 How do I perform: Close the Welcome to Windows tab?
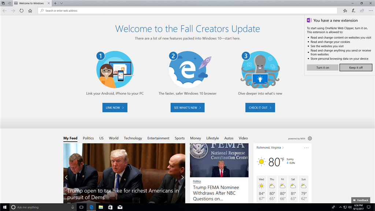(x=49, y=3)
